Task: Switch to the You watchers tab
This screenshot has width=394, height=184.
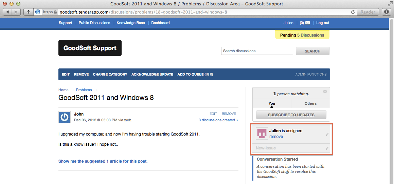Action: pos(272,103)
